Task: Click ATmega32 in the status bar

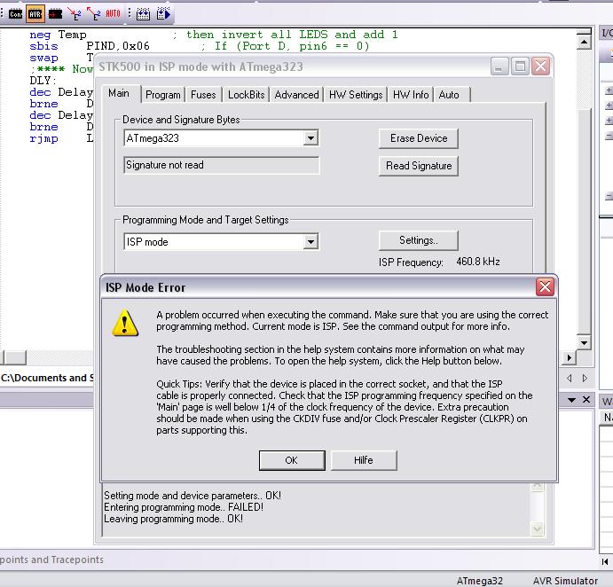Action: 479,581
